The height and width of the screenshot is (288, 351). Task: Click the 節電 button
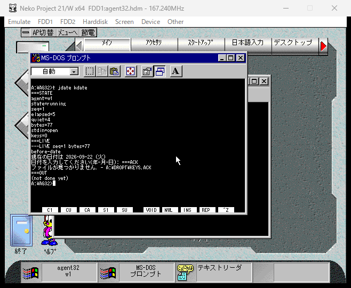(x=88, y=32)
